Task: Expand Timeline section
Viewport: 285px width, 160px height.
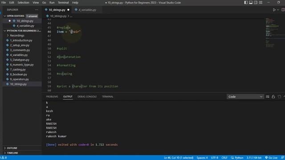Action: 12,153
